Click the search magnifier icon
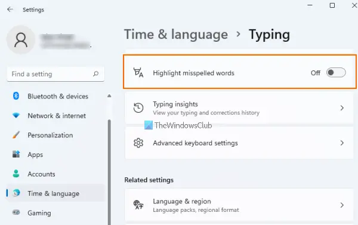The height and width of the screenshot is (225, 358). (96, 74)
